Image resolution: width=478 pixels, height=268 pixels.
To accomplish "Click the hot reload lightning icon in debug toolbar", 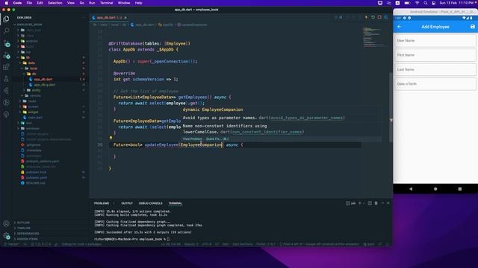I will pos(366,17).
